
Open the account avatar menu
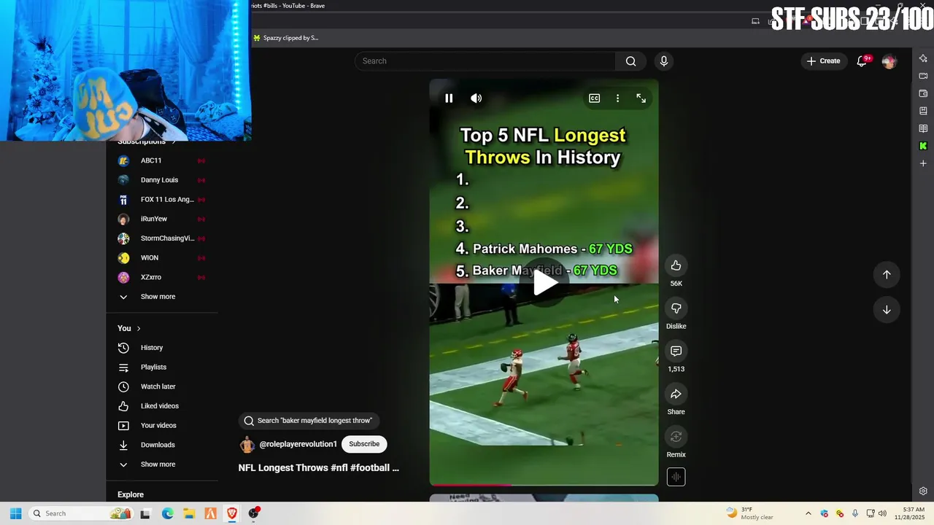889,61
